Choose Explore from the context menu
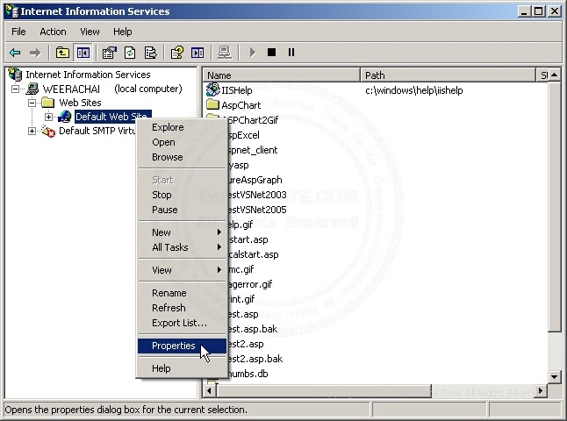 (x=182, y=127)
